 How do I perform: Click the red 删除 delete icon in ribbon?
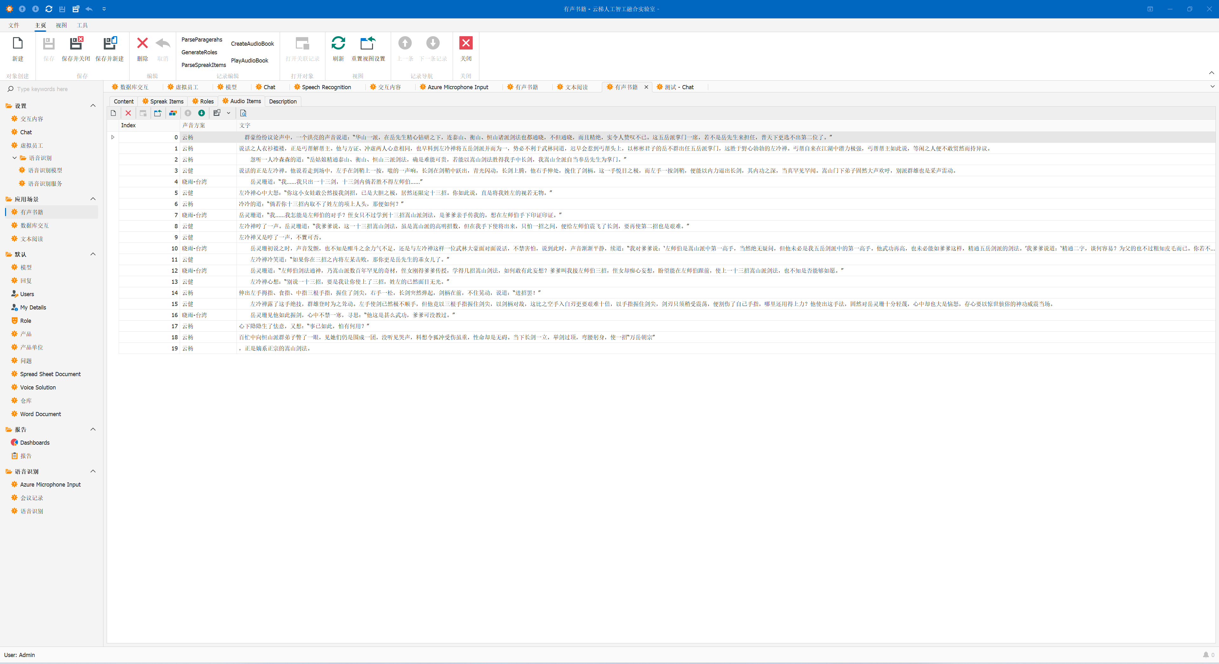142,43
